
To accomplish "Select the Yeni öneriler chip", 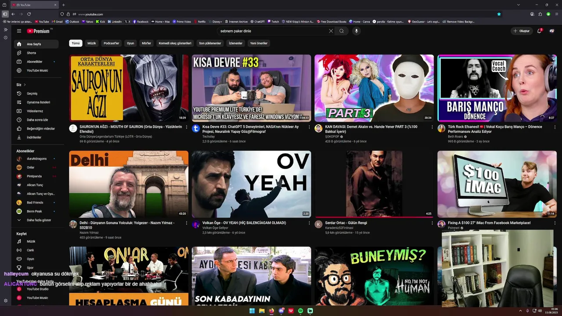I will point(259,43).
